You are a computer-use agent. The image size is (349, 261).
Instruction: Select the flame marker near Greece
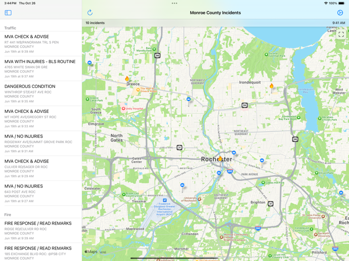127,79
